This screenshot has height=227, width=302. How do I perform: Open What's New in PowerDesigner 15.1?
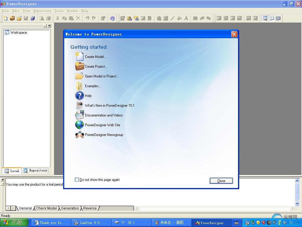click(x=110, y=106)
